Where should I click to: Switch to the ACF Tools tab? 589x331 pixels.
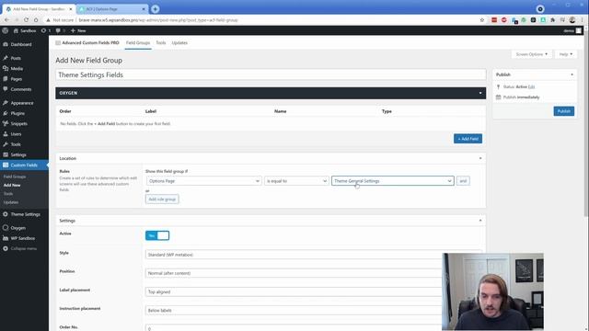(161, 43)
